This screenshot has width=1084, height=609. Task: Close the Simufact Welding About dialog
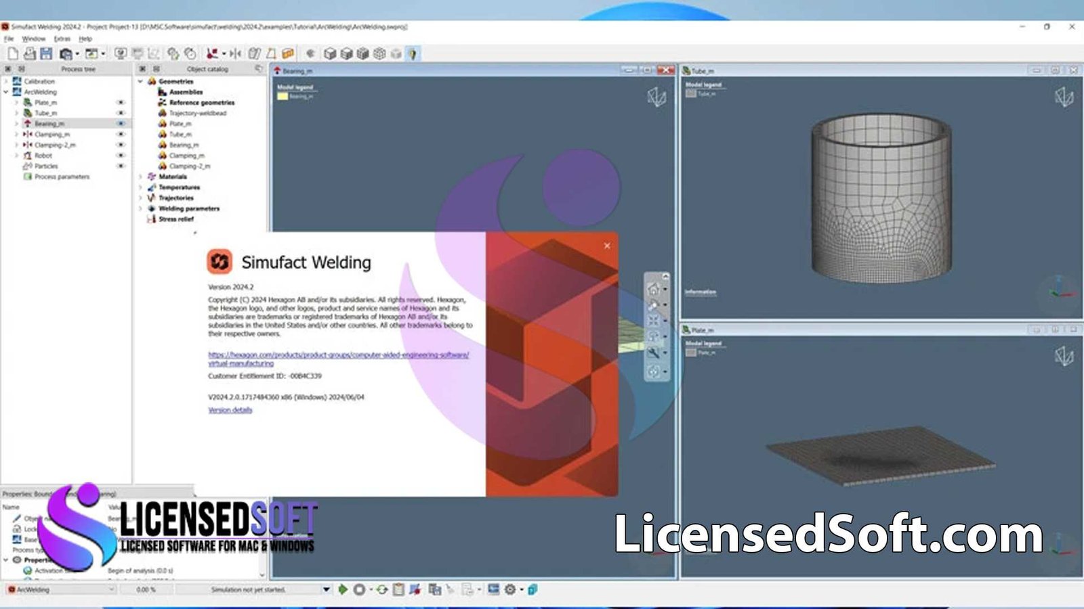607,246
